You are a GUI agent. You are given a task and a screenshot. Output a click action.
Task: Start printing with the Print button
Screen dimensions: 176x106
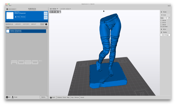[17, 17]
